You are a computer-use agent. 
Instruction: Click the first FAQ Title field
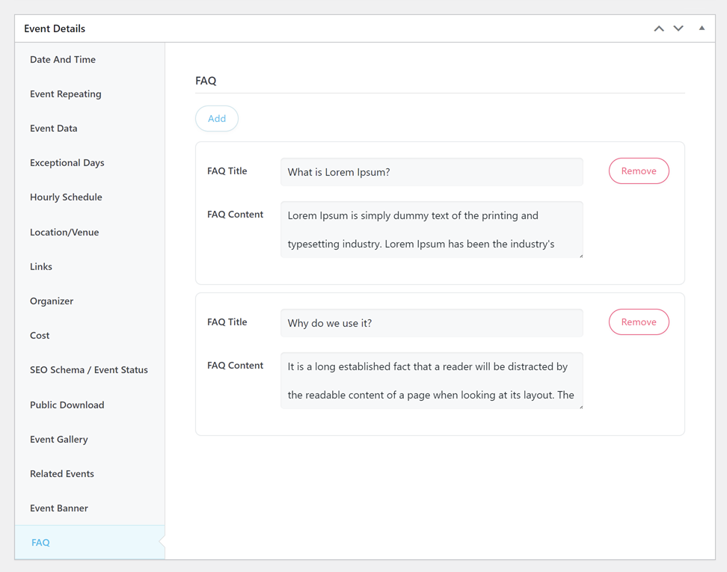pos(432,172)
